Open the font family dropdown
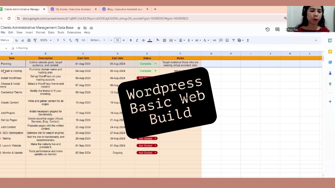Viewport: 335px width, 188px height. (x=98, y=40)
